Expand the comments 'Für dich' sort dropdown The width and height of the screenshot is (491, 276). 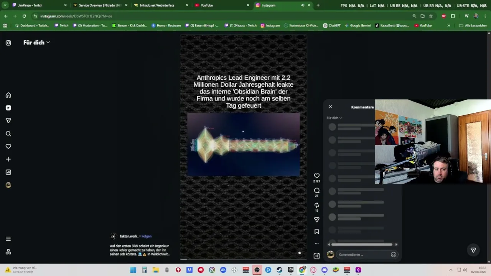pyautogui.click(x=334, y=118)
